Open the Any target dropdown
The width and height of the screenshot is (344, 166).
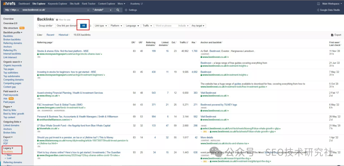click(198, 26)
